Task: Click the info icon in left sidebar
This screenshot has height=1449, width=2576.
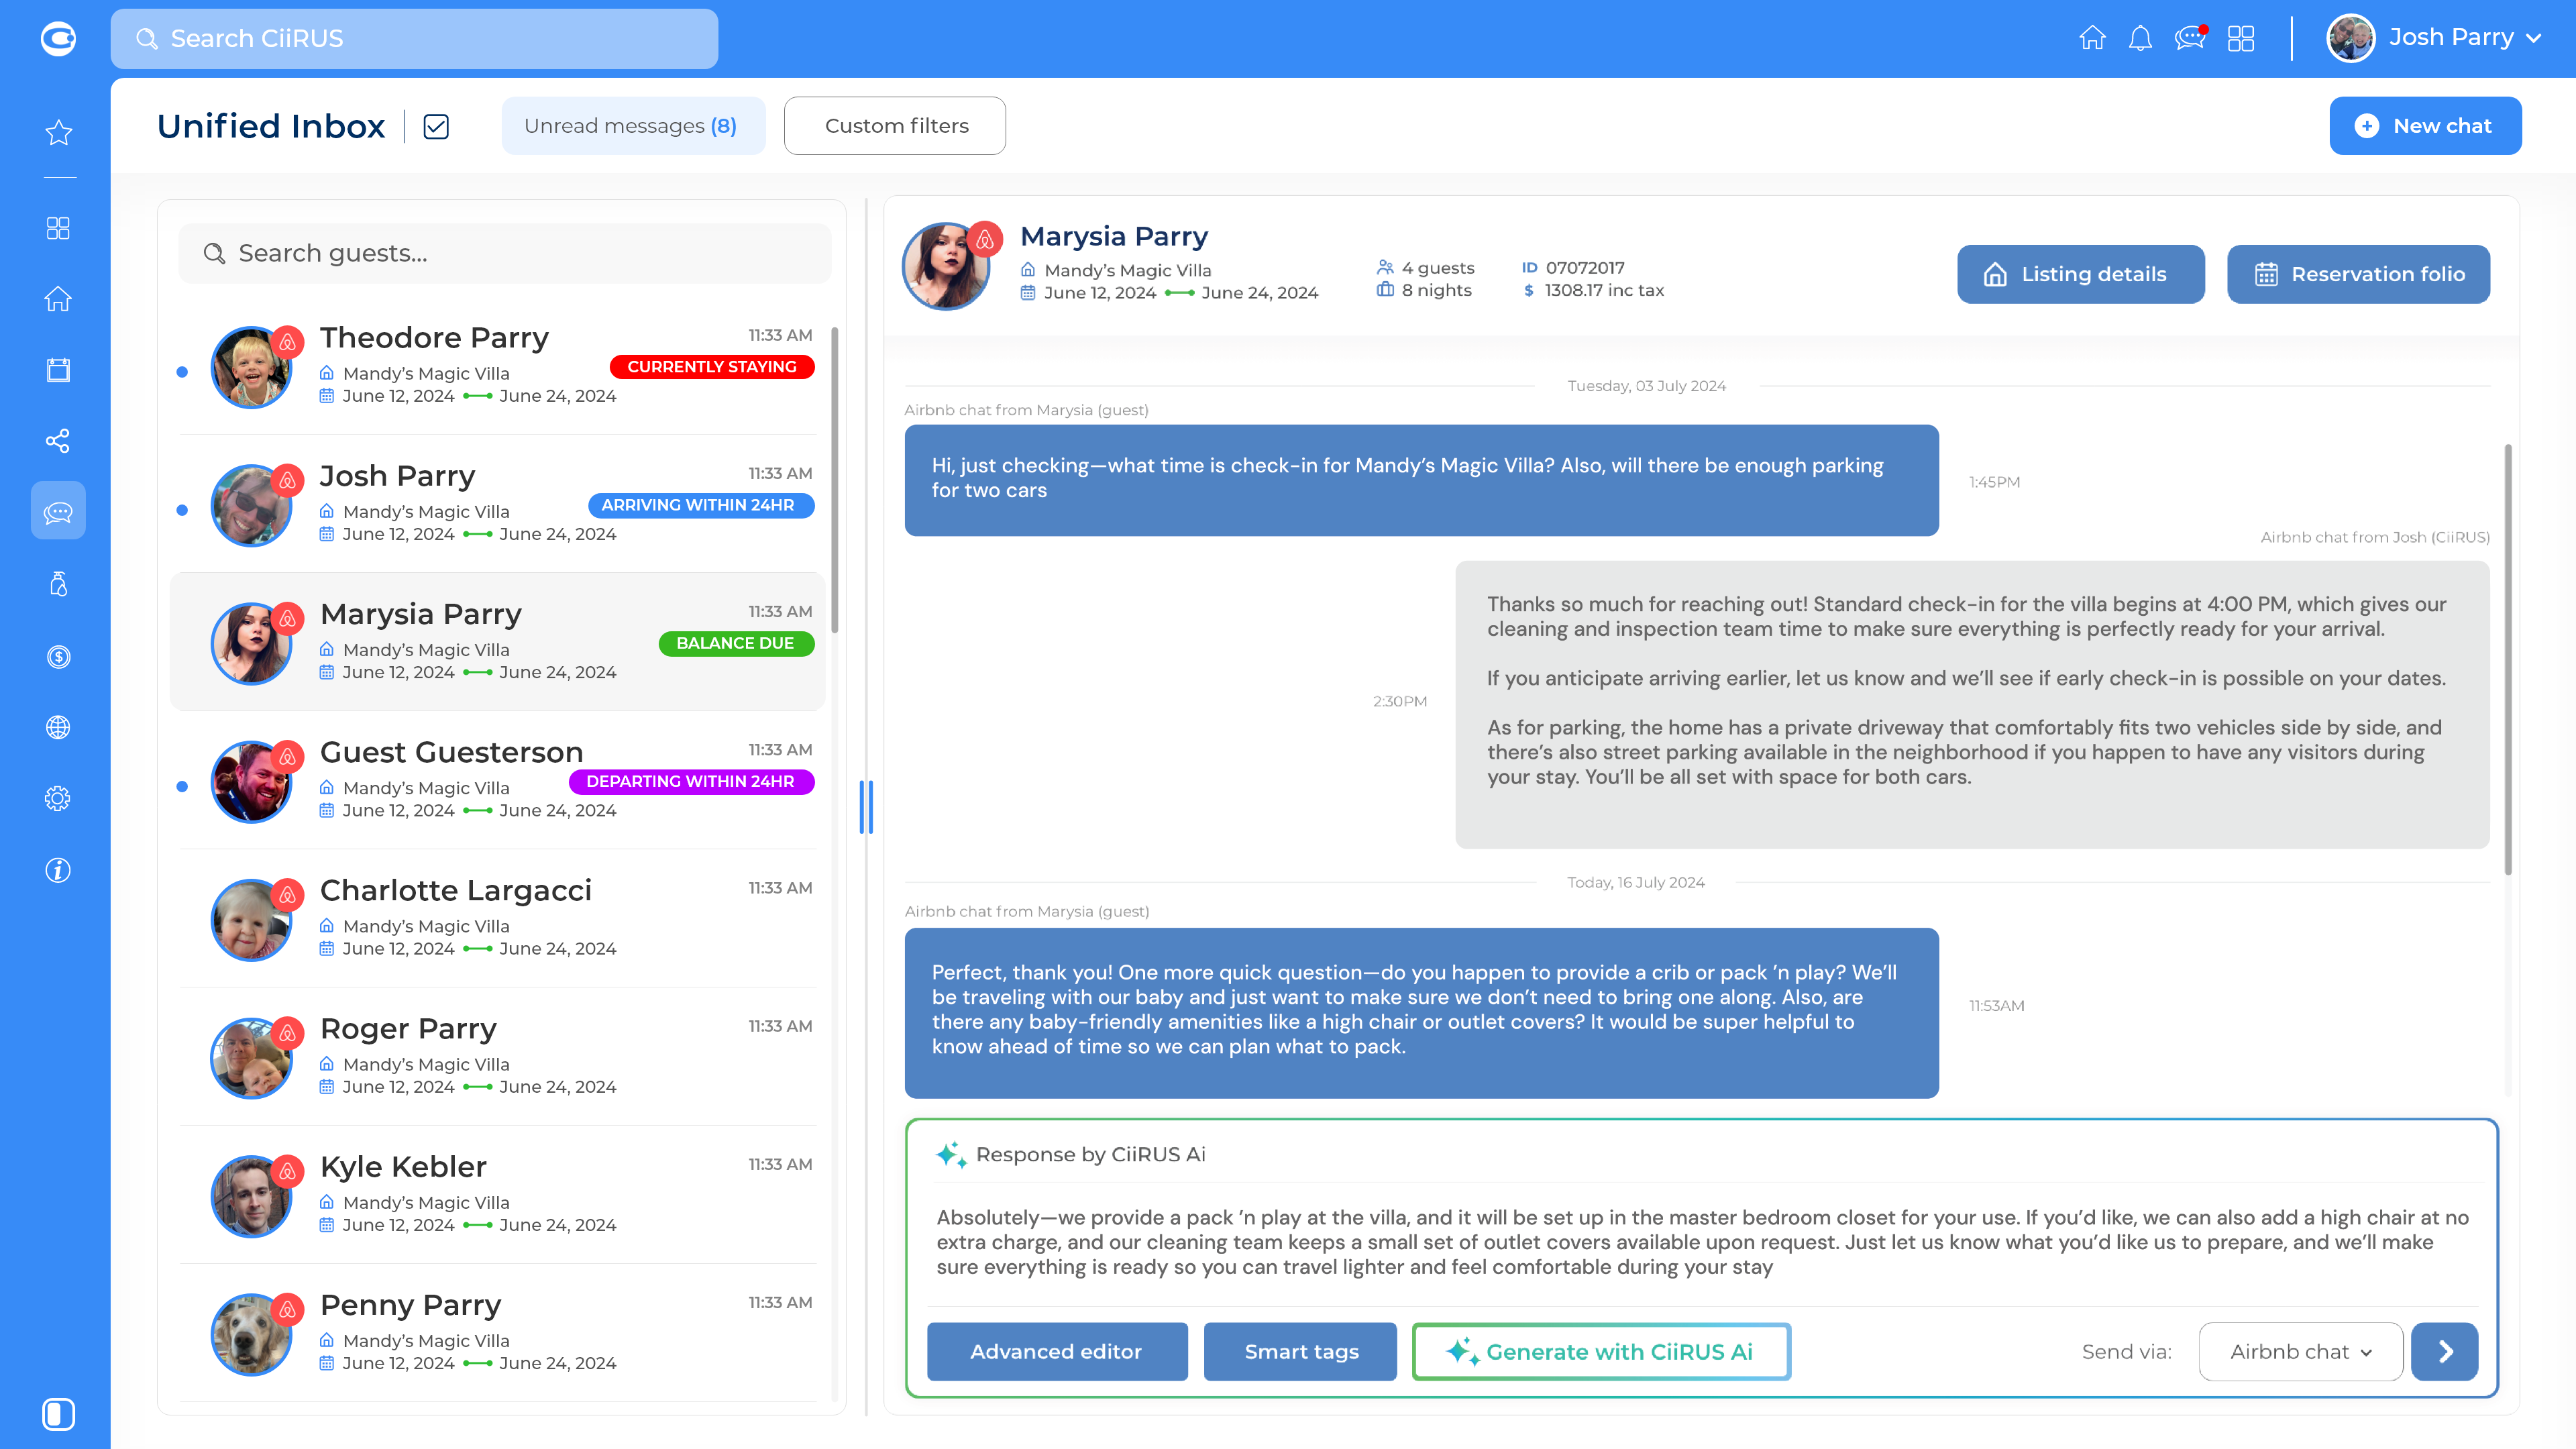Action: coord(59,870)
